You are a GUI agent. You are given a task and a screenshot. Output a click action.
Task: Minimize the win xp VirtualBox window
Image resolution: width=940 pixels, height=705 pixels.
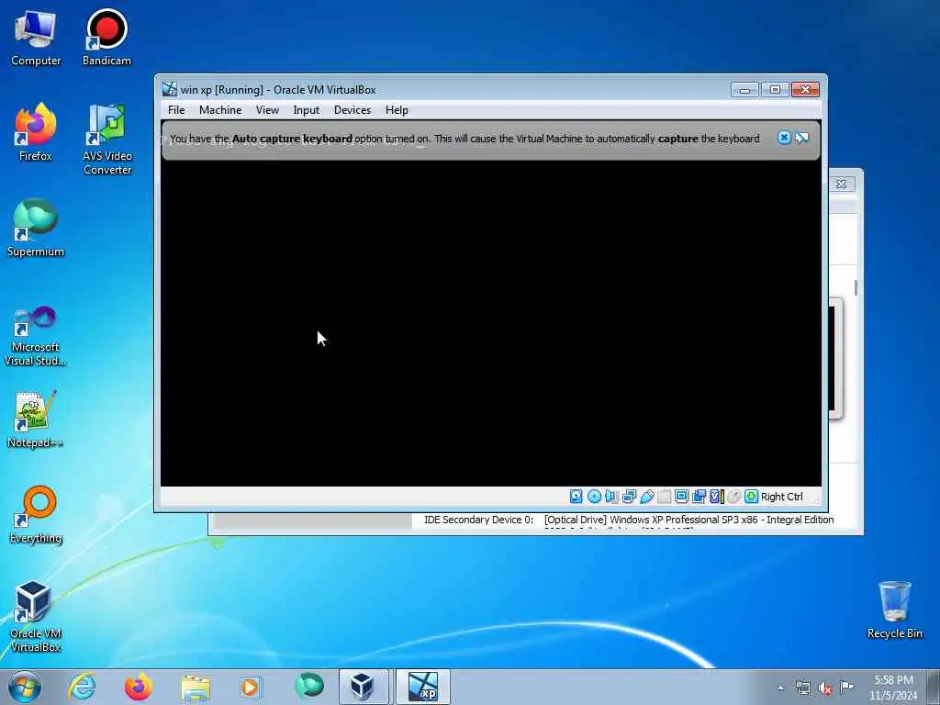click(744, 90)
